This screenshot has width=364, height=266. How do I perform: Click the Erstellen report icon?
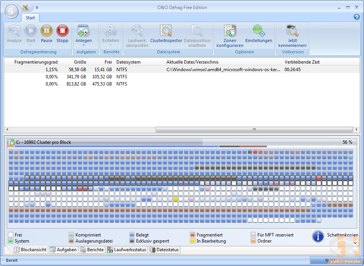pos(111,31)
